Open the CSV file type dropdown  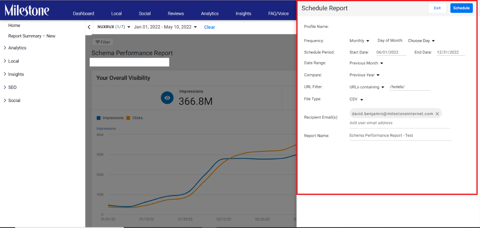(356, 99)
